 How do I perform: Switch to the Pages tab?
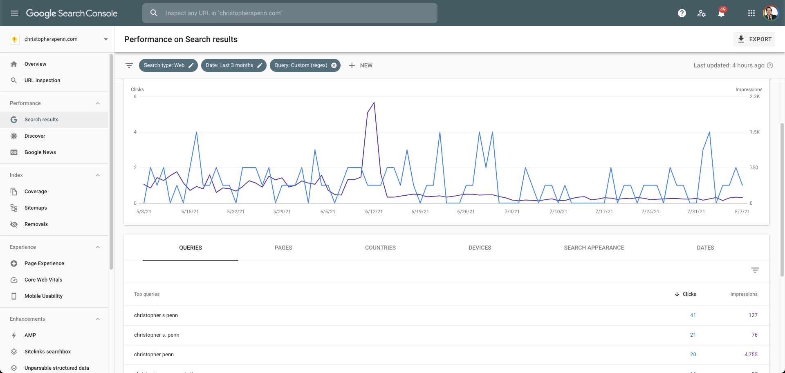click(x=283, y=248)
